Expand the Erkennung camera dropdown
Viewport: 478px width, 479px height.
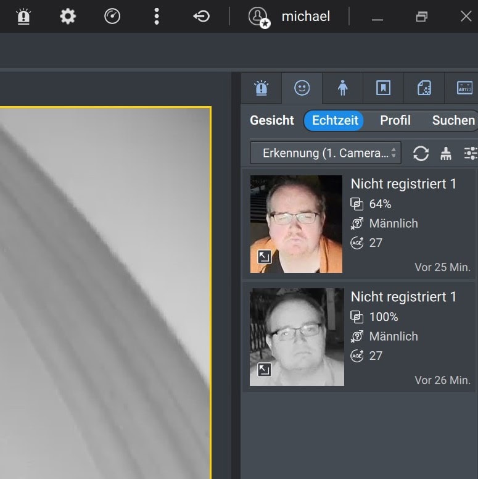pos(325,153)
